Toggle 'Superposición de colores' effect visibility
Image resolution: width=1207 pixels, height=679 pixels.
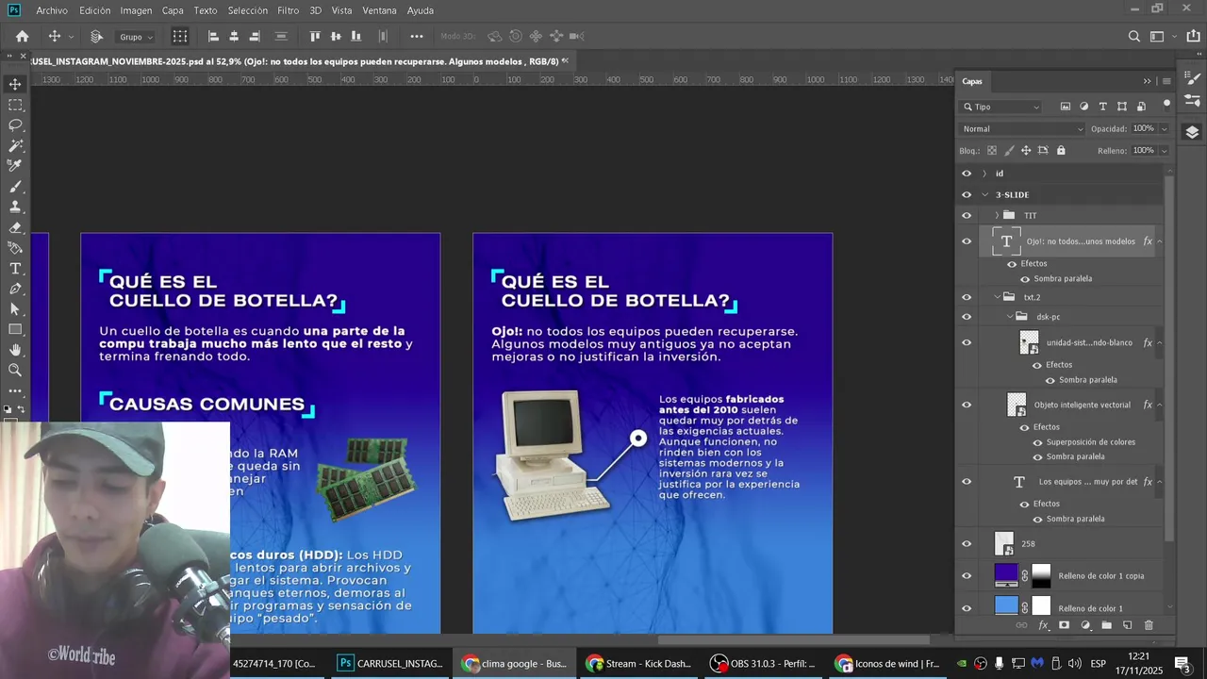tap(1037, 442)
